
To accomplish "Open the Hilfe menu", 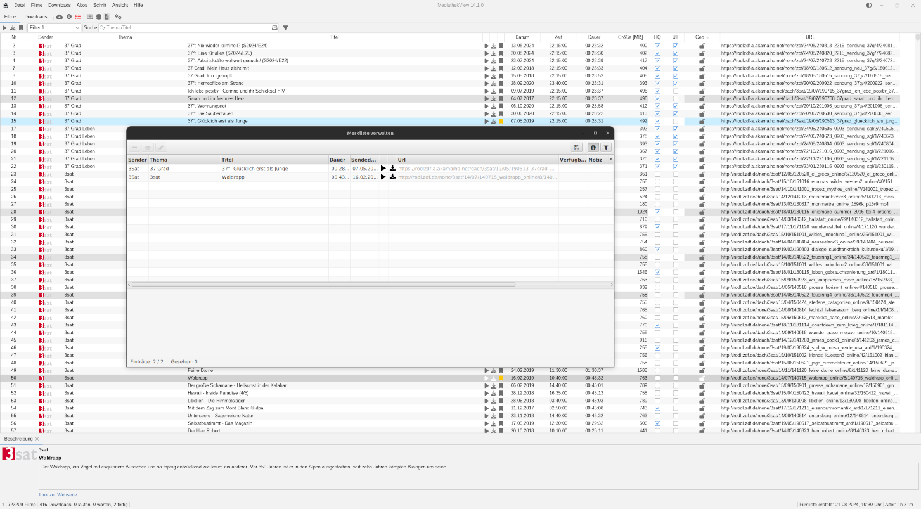I will coord(138,5).
